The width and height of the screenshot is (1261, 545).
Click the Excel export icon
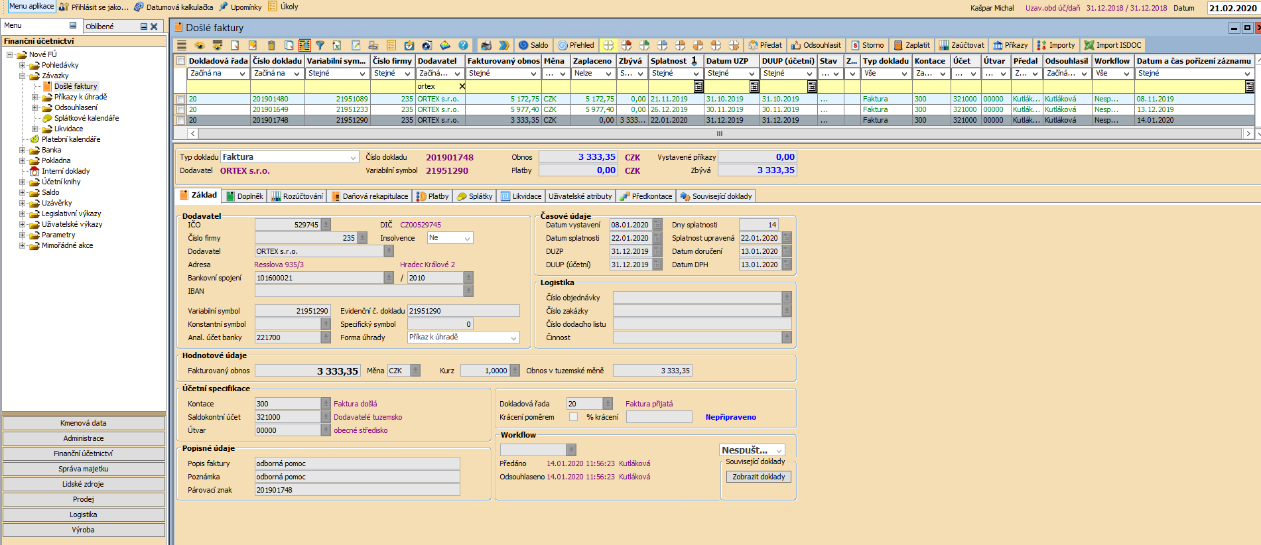coord(337,45)
